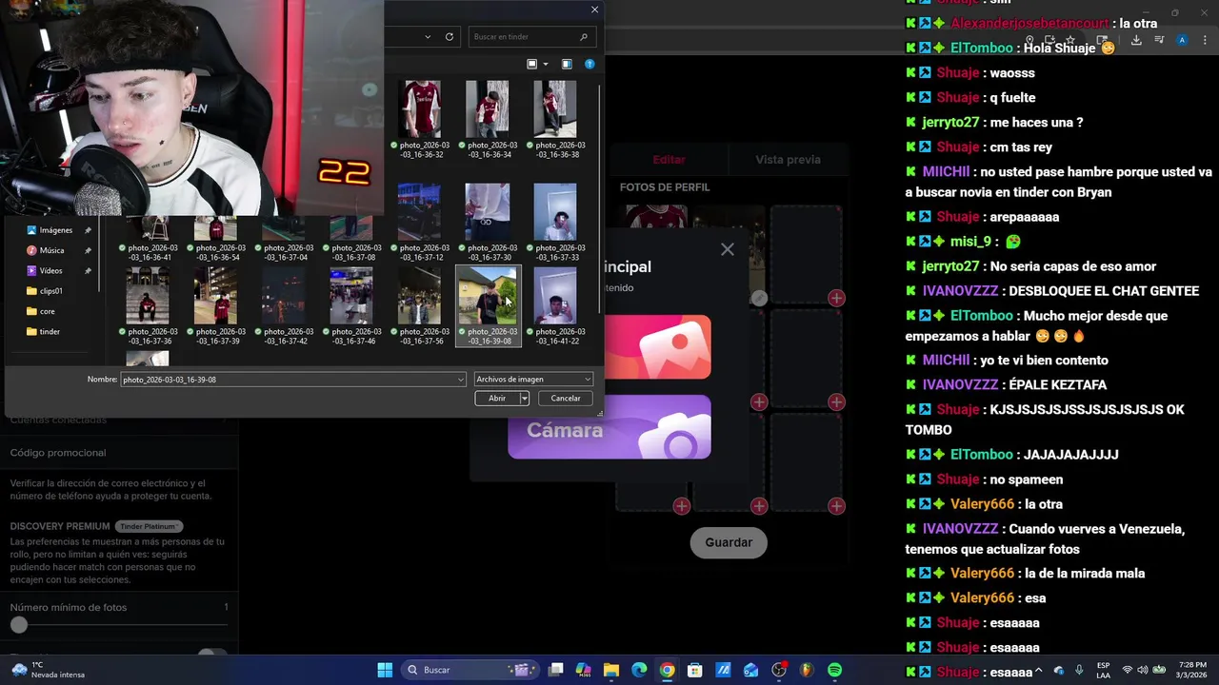Viewport: 1219px width, 685px height.
Task: Open the Windows Start menu
Action: click(x=385, y=670)
